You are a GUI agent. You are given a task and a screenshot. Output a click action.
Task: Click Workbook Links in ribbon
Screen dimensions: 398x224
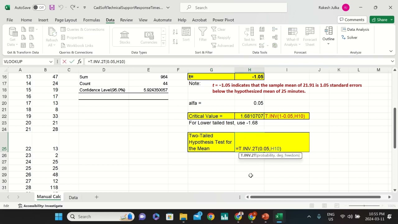click(77, 45)
